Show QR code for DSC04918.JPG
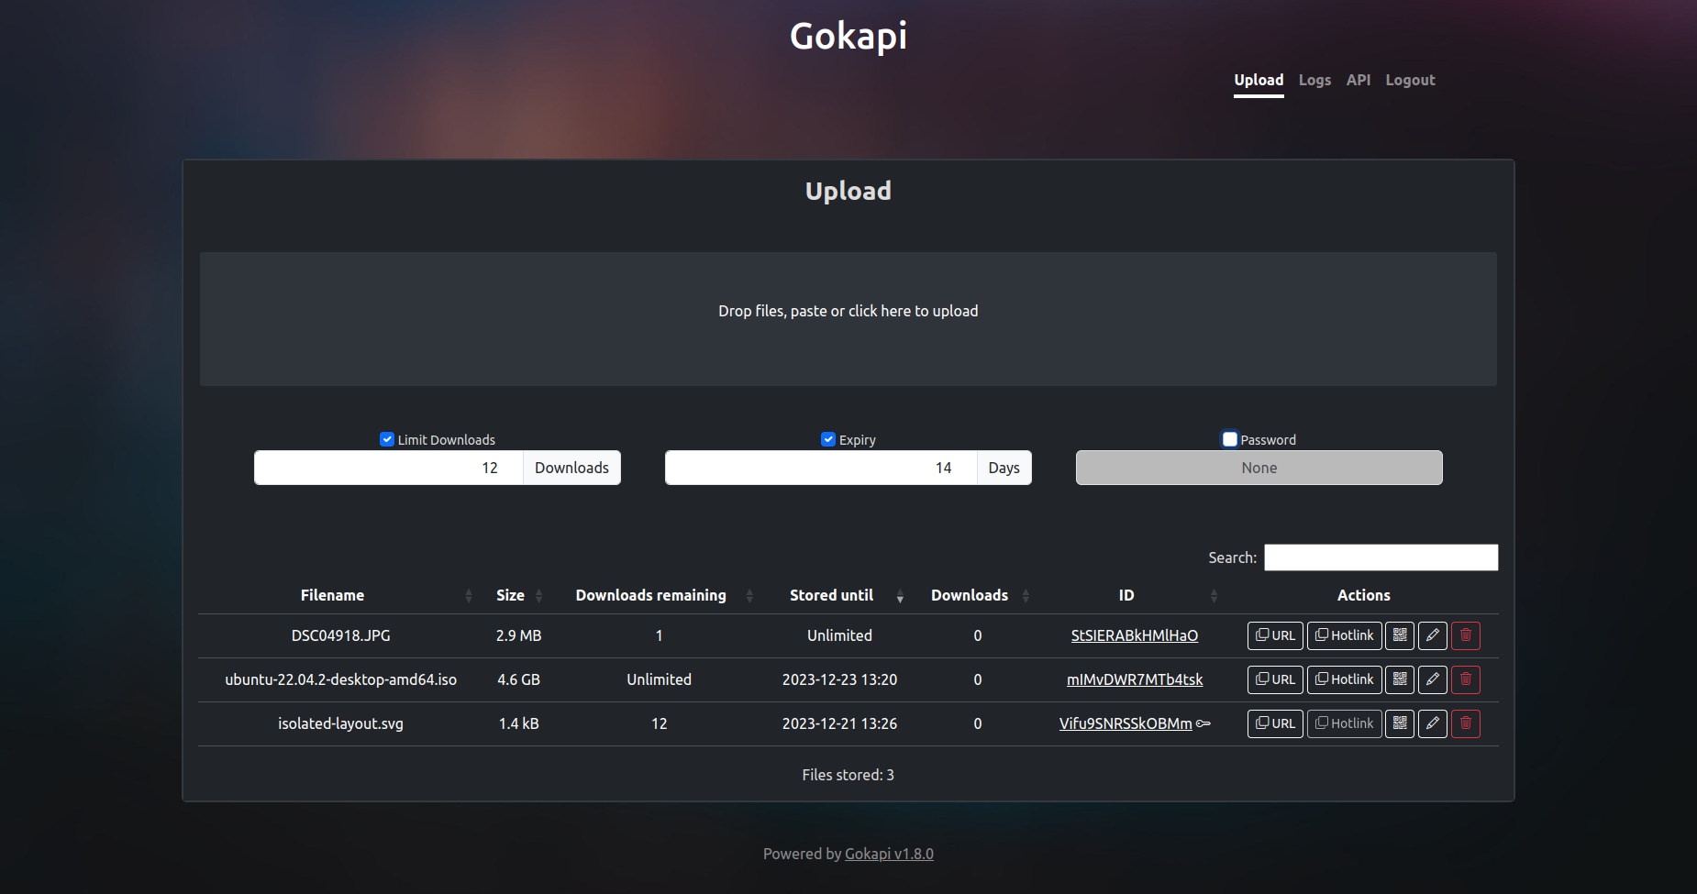 [x=1400, y=635]
